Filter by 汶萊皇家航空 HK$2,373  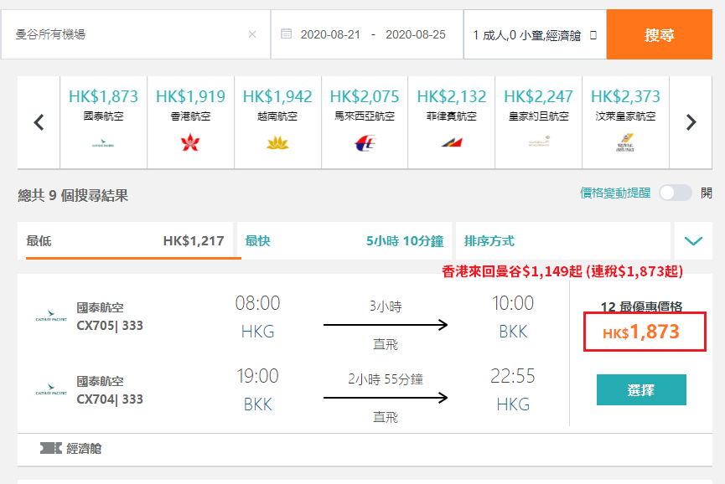625,122
